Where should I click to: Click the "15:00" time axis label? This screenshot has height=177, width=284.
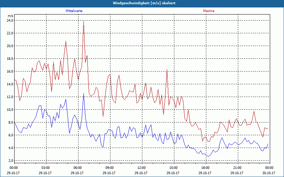click(x=173, y=168)
